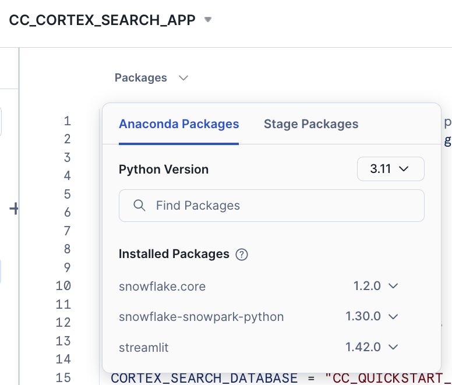Change the snowflake.core version 1.2.0 dropdown
Image resolution: width=452 pixels, height=385 pixels.
coord(375,286)
